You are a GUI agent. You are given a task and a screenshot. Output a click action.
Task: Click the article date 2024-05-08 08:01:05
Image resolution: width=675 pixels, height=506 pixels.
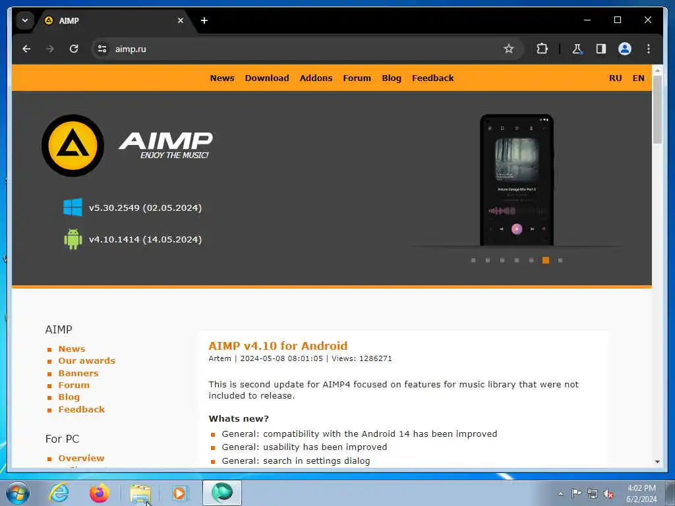click(x=281, y=358)
